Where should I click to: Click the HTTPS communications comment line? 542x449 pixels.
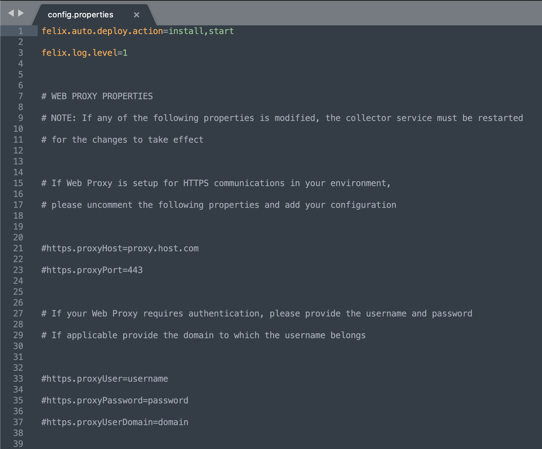coord(216,183)
